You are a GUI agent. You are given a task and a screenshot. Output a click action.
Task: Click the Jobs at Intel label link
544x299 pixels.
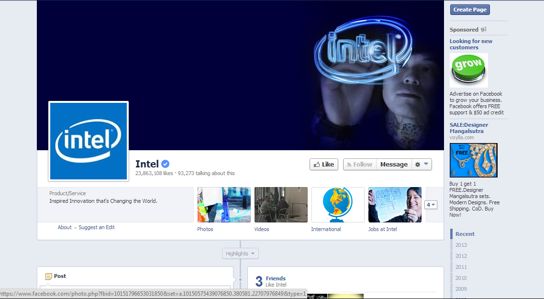(x=382, y=229)
